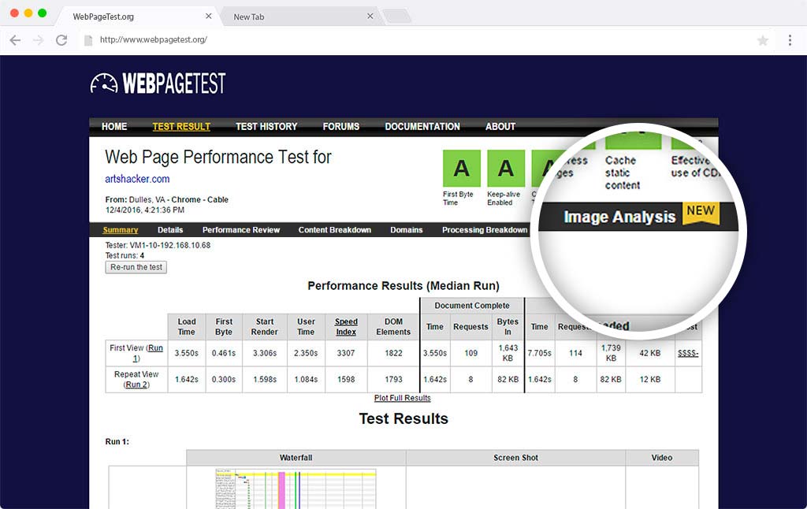Viewport: 807px width, 509px height.
Task: Open the TEST RESULT menu item
Action: pos(181,127)
